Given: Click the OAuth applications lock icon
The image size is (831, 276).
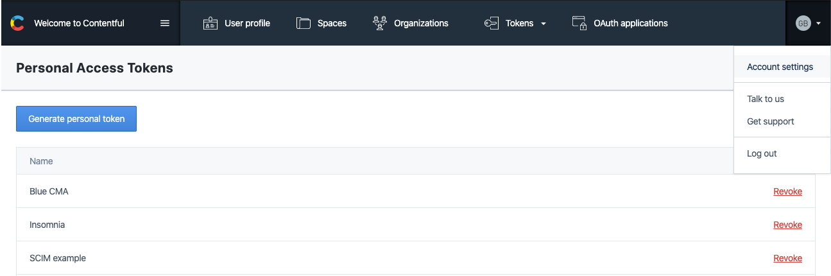Looking at the screenshot, I should click(x=579, y=23).
